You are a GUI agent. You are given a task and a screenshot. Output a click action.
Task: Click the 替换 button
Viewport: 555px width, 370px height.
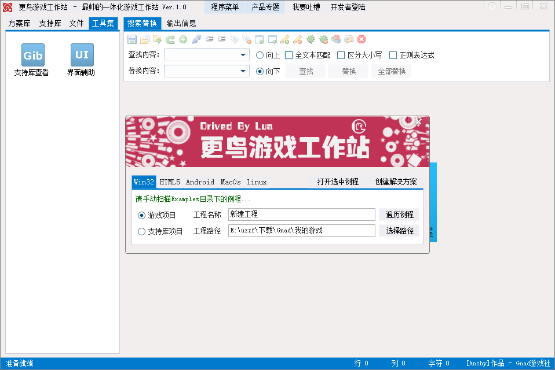tap(349, 71)
